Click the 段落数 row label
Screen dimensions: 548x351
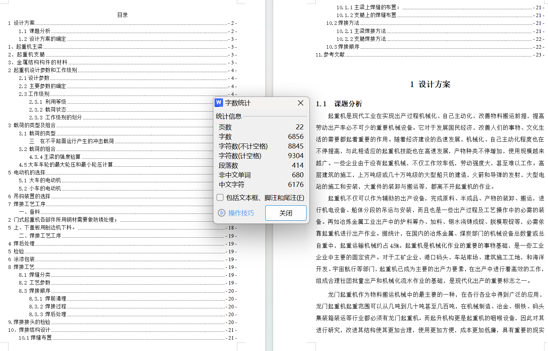(228, 165)
